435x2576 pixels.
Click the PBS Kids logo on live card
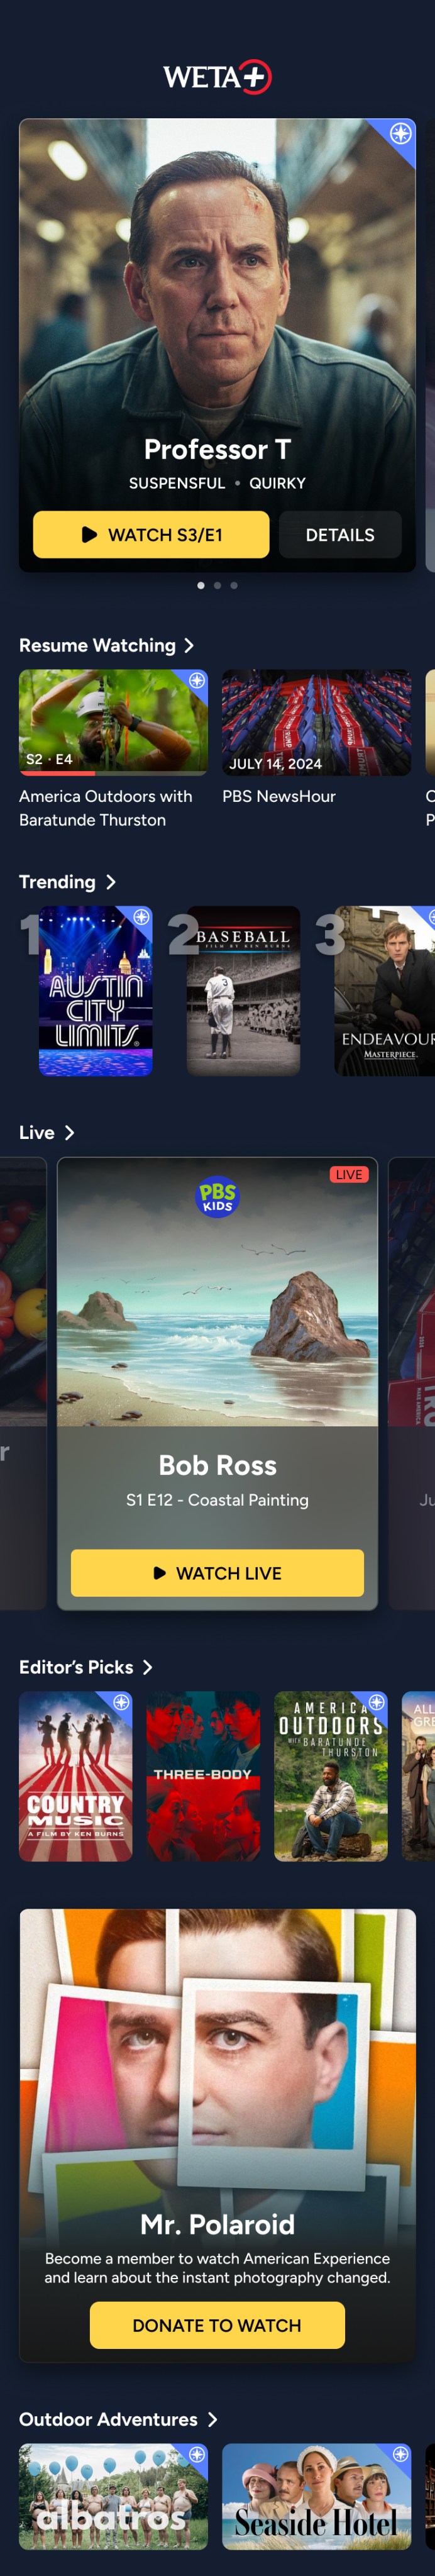click(x=217, y=1196)
